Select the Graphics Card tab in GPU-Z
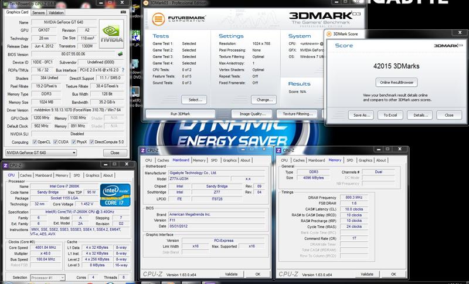 (x=18, y=12)
